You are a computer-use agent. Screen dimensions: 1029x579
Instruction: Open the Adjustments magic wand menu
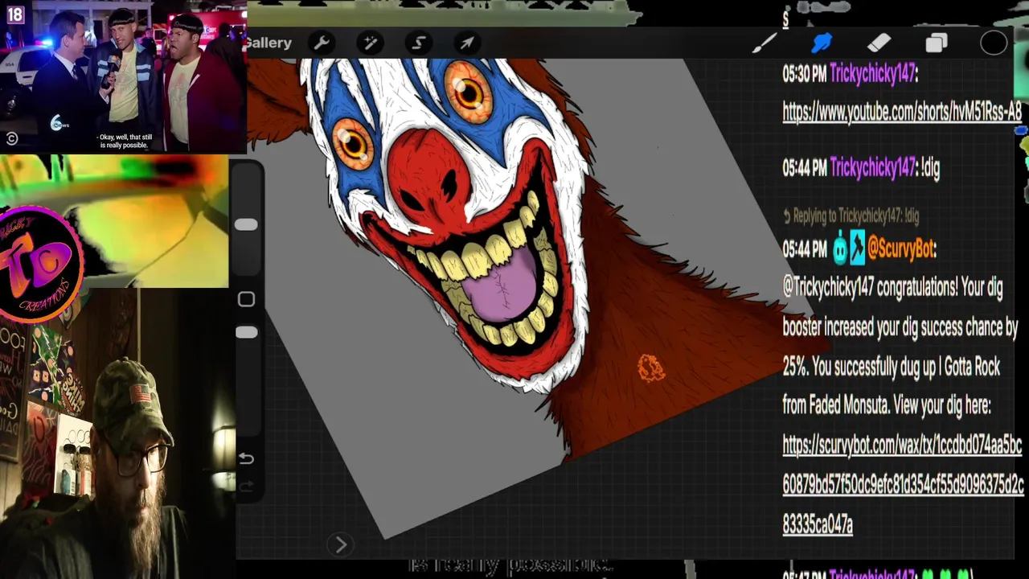[x=371, y=43]
